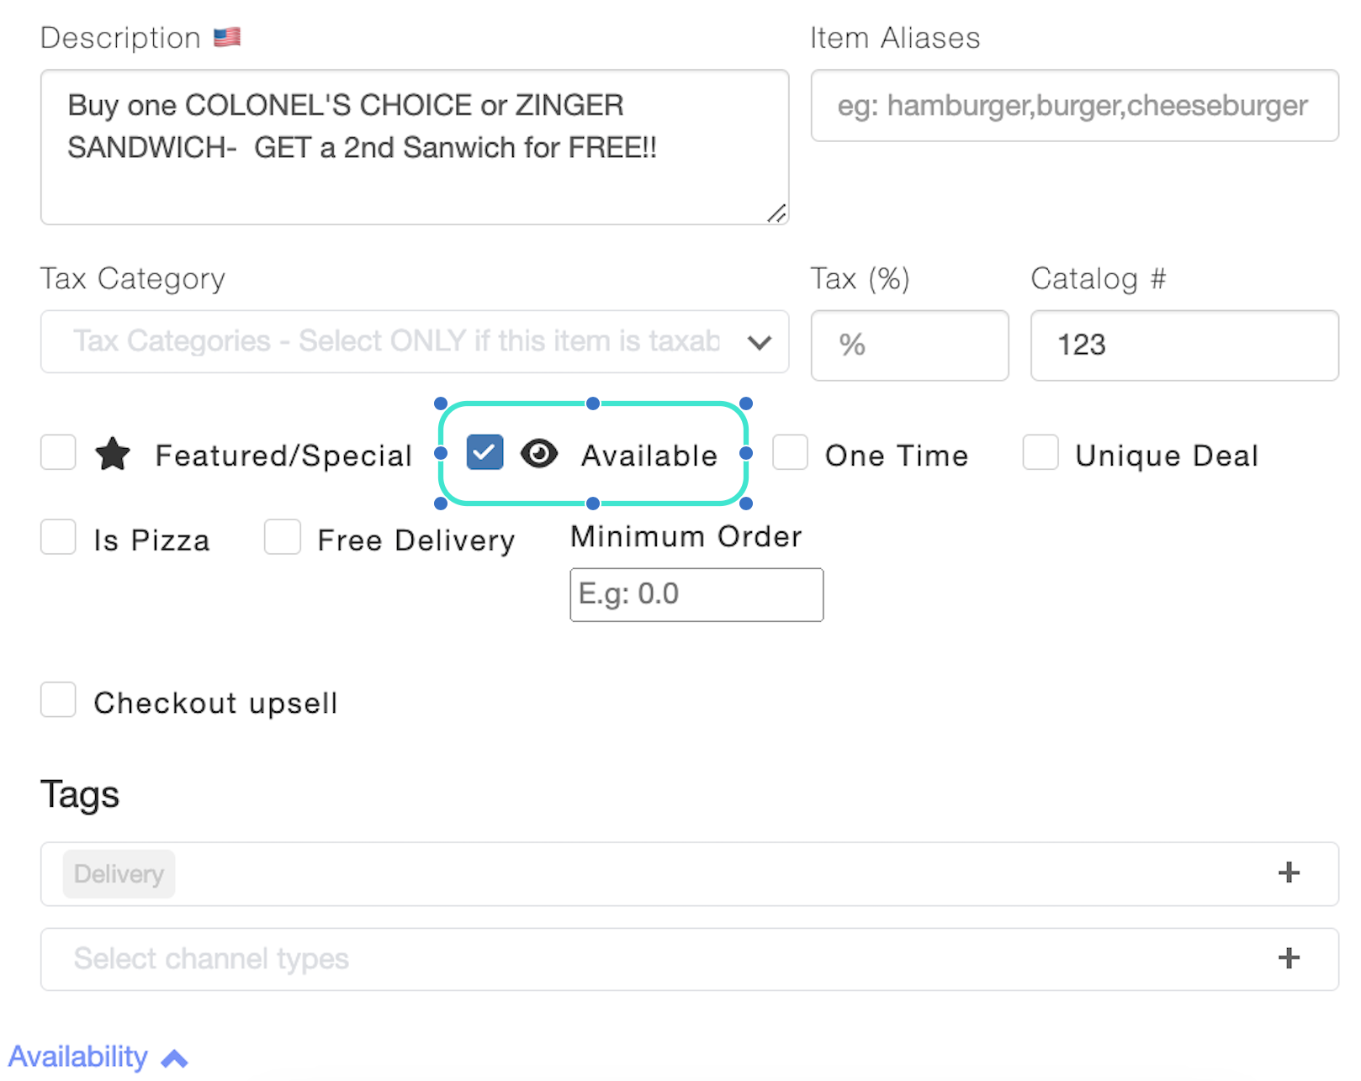Click the description textarea resize handle

tap(776, 214)
